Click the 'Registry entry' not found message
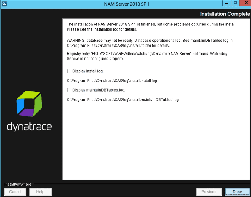 (x=147, y=56)
